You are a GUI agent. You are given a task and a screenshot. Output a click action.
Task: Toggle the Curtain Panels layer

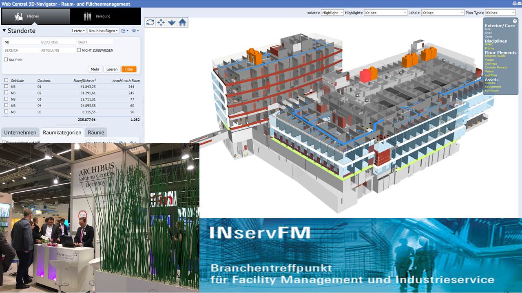[496, 68]
